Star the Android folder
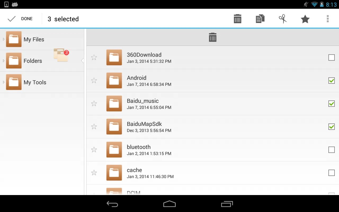The width and height of the screenshot is (339, 212). 94,81
